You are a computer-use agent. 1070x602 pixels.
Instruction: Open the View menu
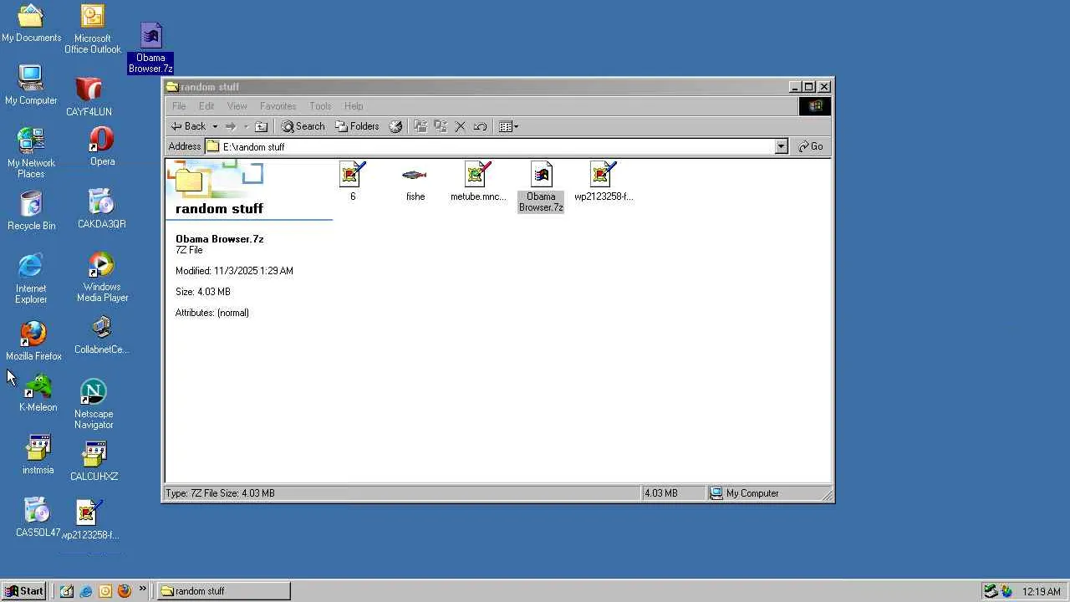237,106
